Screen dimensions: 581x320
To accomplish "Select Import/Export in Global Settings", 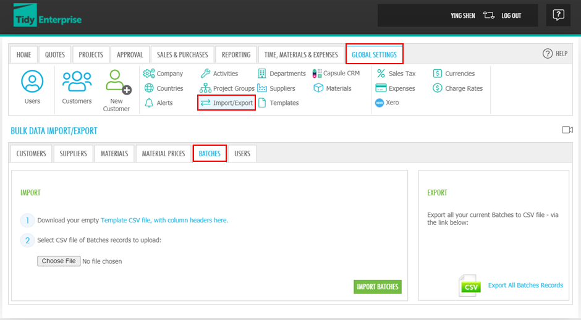I will point(227,103).
